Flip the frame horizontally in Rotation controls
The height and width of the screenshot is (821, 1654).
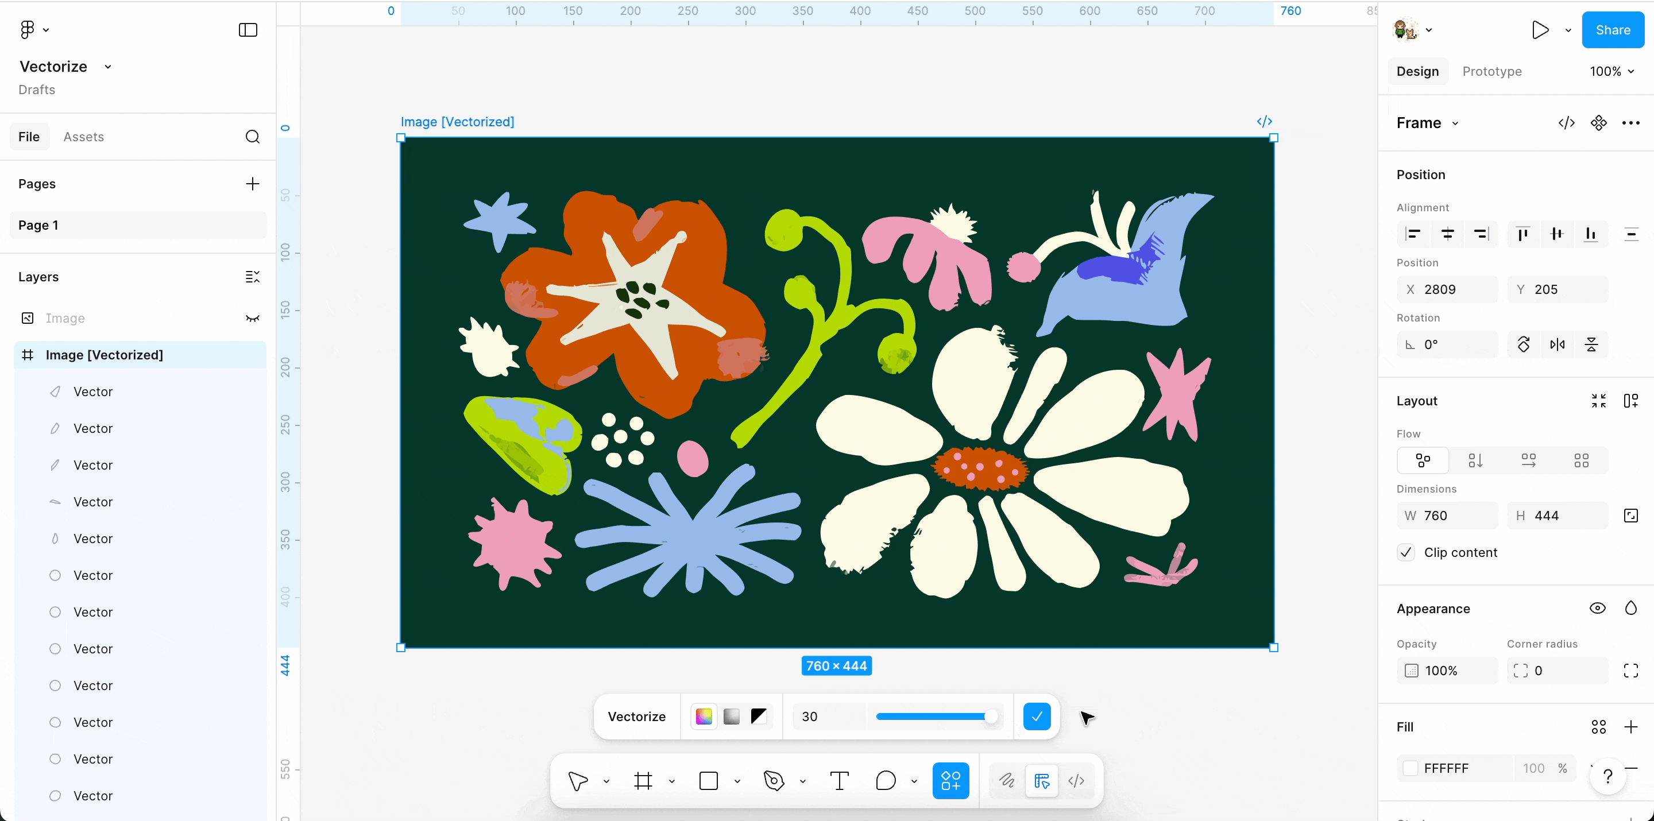coord(1557,344)
